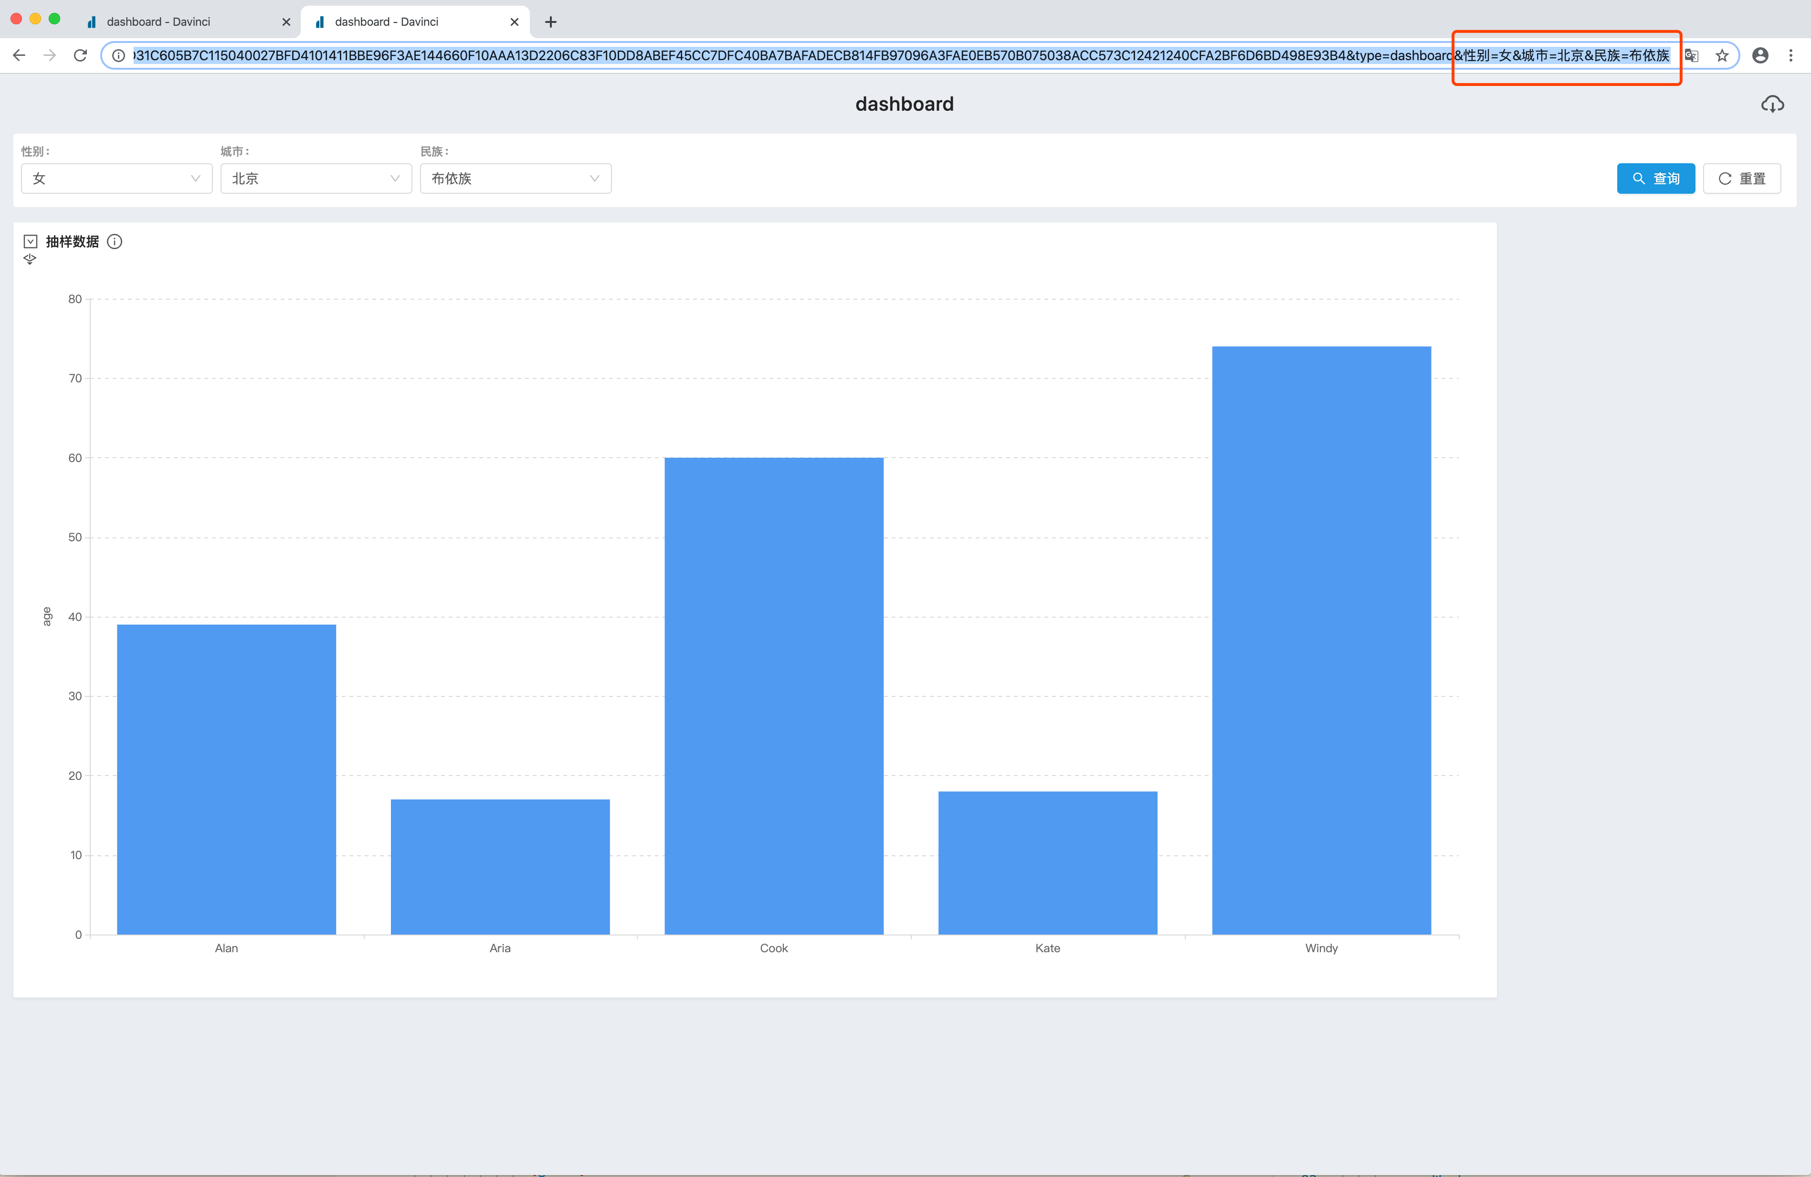
Task: Open the 城市 dropdown showing 北京
Action: click(316, 179)
